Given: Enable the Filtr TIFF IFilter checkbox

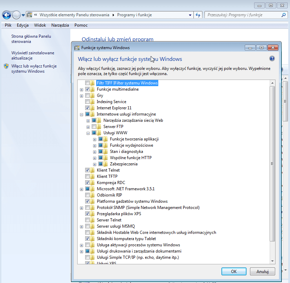Looking at the screenshot, I should click(x=87, y=83).
